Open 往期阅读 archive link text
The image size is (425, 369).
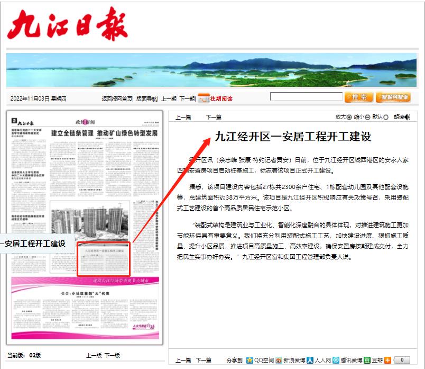pos(221,98)
